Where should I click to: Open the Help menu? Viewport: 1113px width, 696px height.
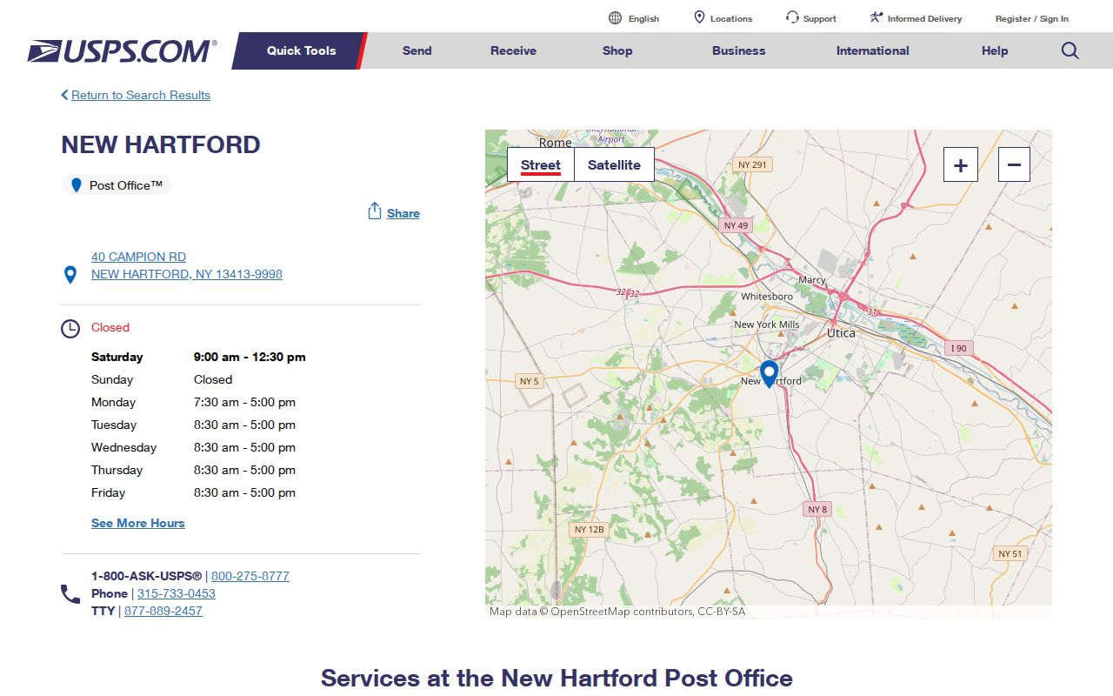[995, 50]
